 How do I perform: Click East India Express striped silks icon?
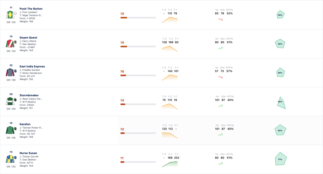11,72
